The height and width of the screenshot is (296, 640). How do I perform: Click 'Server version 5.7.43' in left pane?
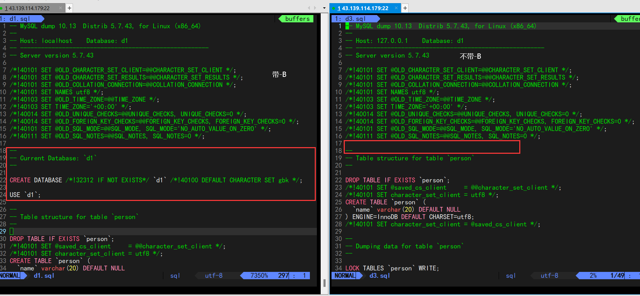(52, 56)
